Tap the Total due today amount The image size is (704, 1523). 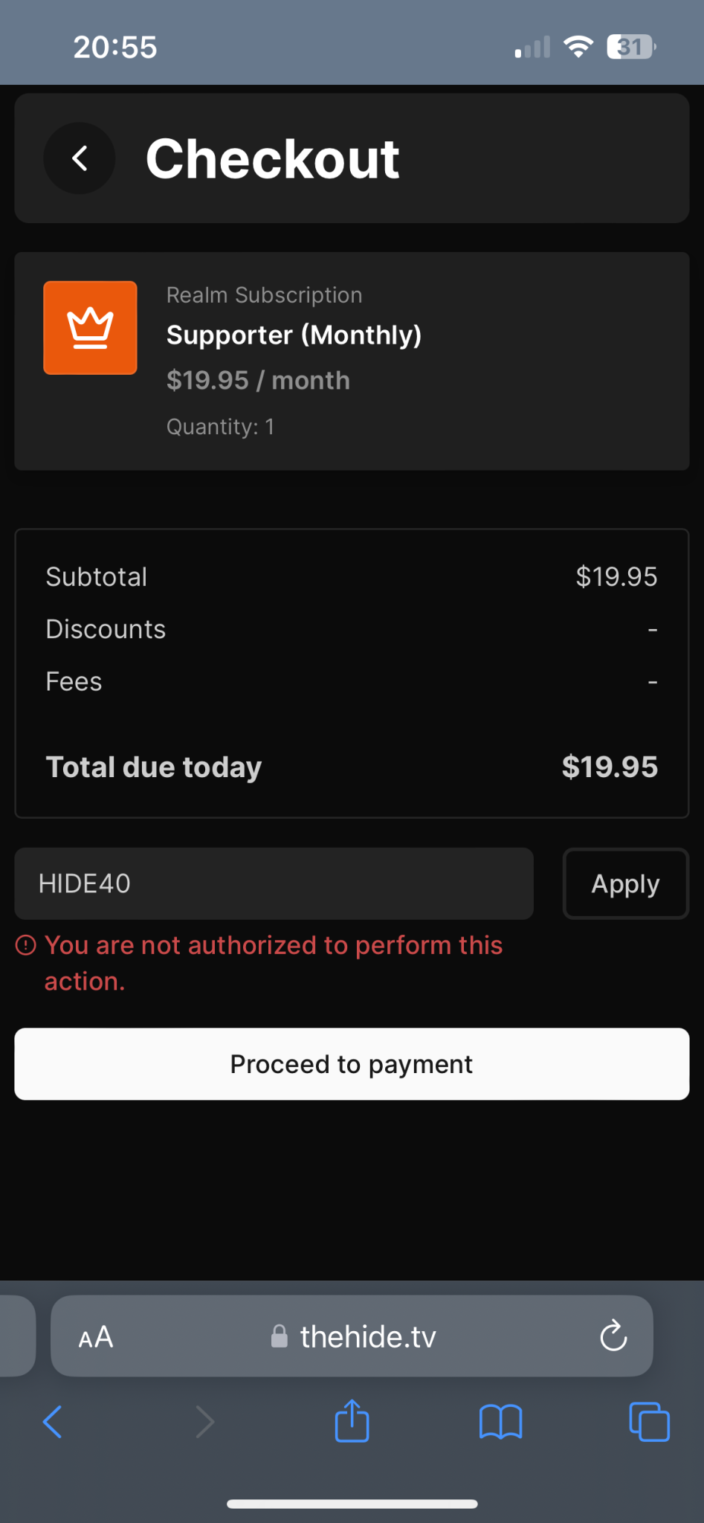(610, 767)
